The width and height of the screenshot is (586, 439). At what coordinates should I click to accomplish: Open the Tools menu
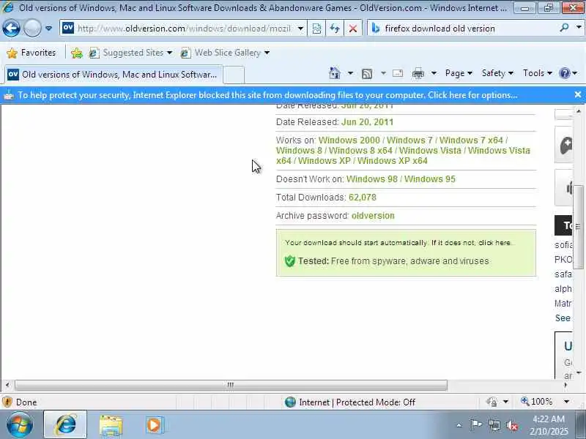(538, 73)
